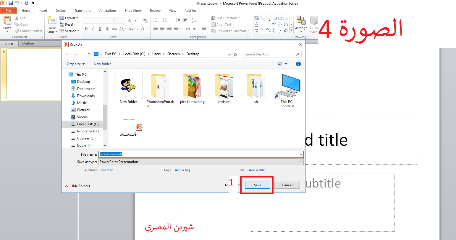This screenshot has width=456, height=240.
Task: Click Increase Font Size icon
Action: [130, 20]
